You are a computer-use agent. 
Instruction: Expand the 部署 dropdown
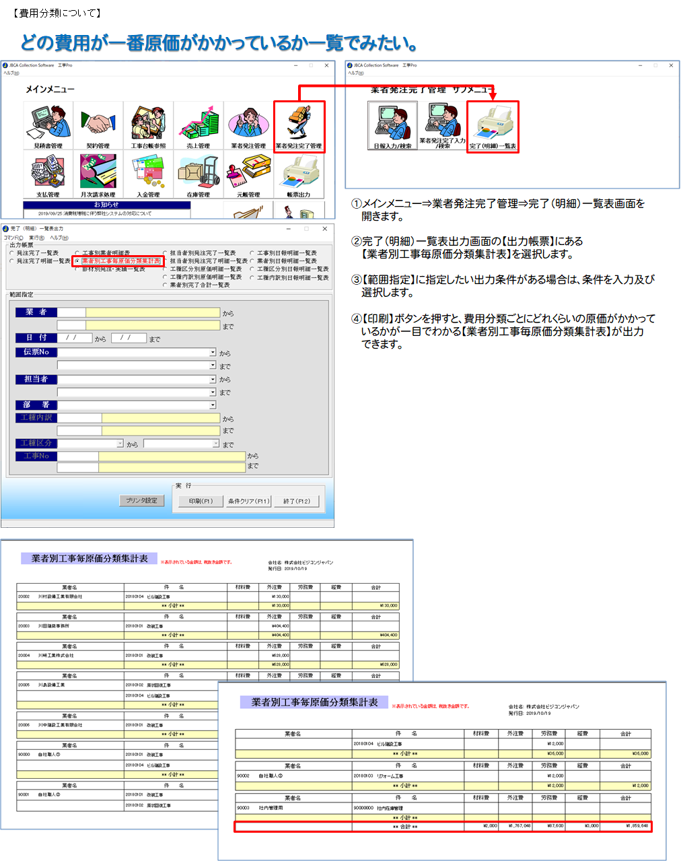(x=213, y=405)
